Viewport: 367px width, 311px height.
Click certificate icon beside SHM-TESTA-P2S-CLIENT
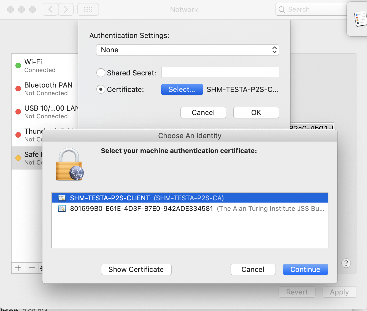(x=62, y=198)
